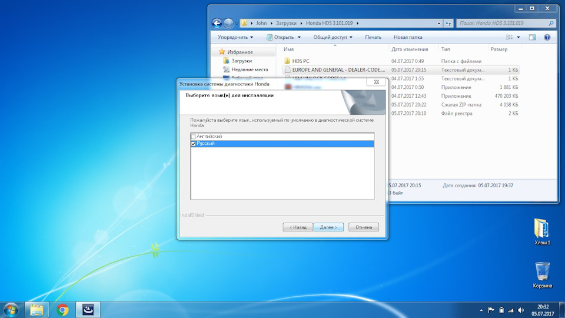The image size is (565, 318).
Task: Cancel the installation with the Отмена button
Action: (x=363, y=227)
